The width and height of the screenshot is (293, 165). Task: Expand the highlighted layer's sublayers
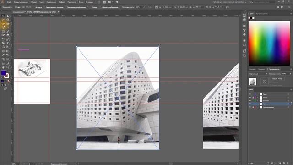257,104
